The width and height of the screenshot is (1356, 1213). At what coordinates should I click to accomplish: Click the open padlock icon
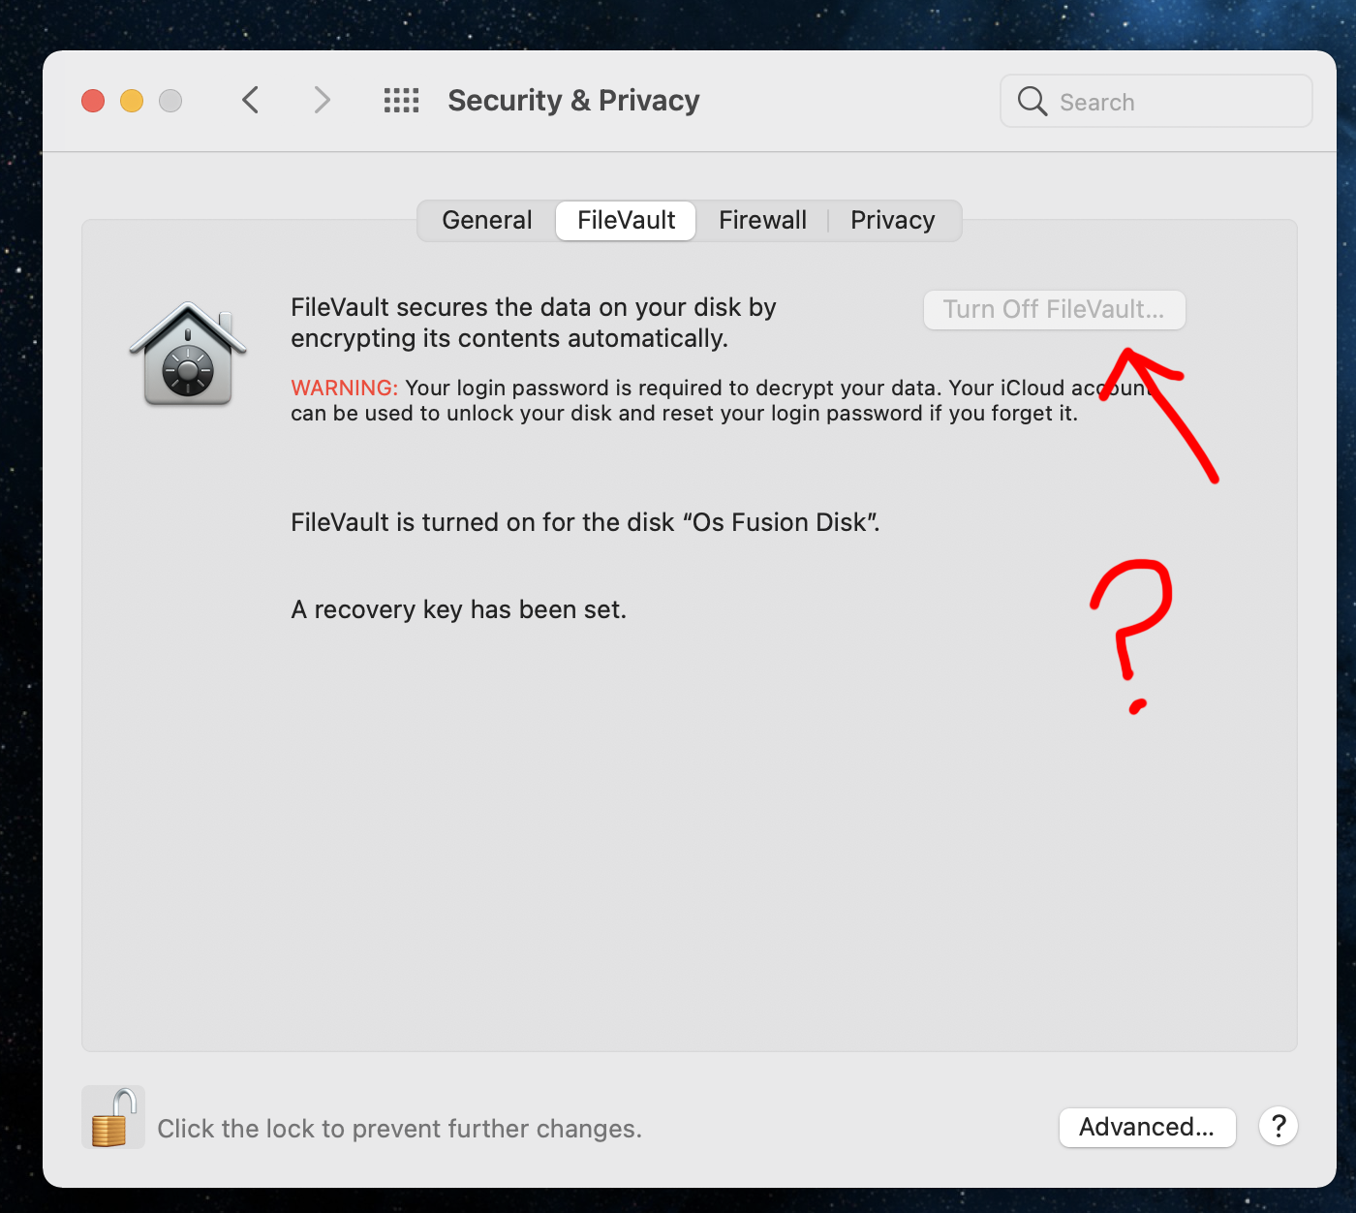[x=113, y=1117]
